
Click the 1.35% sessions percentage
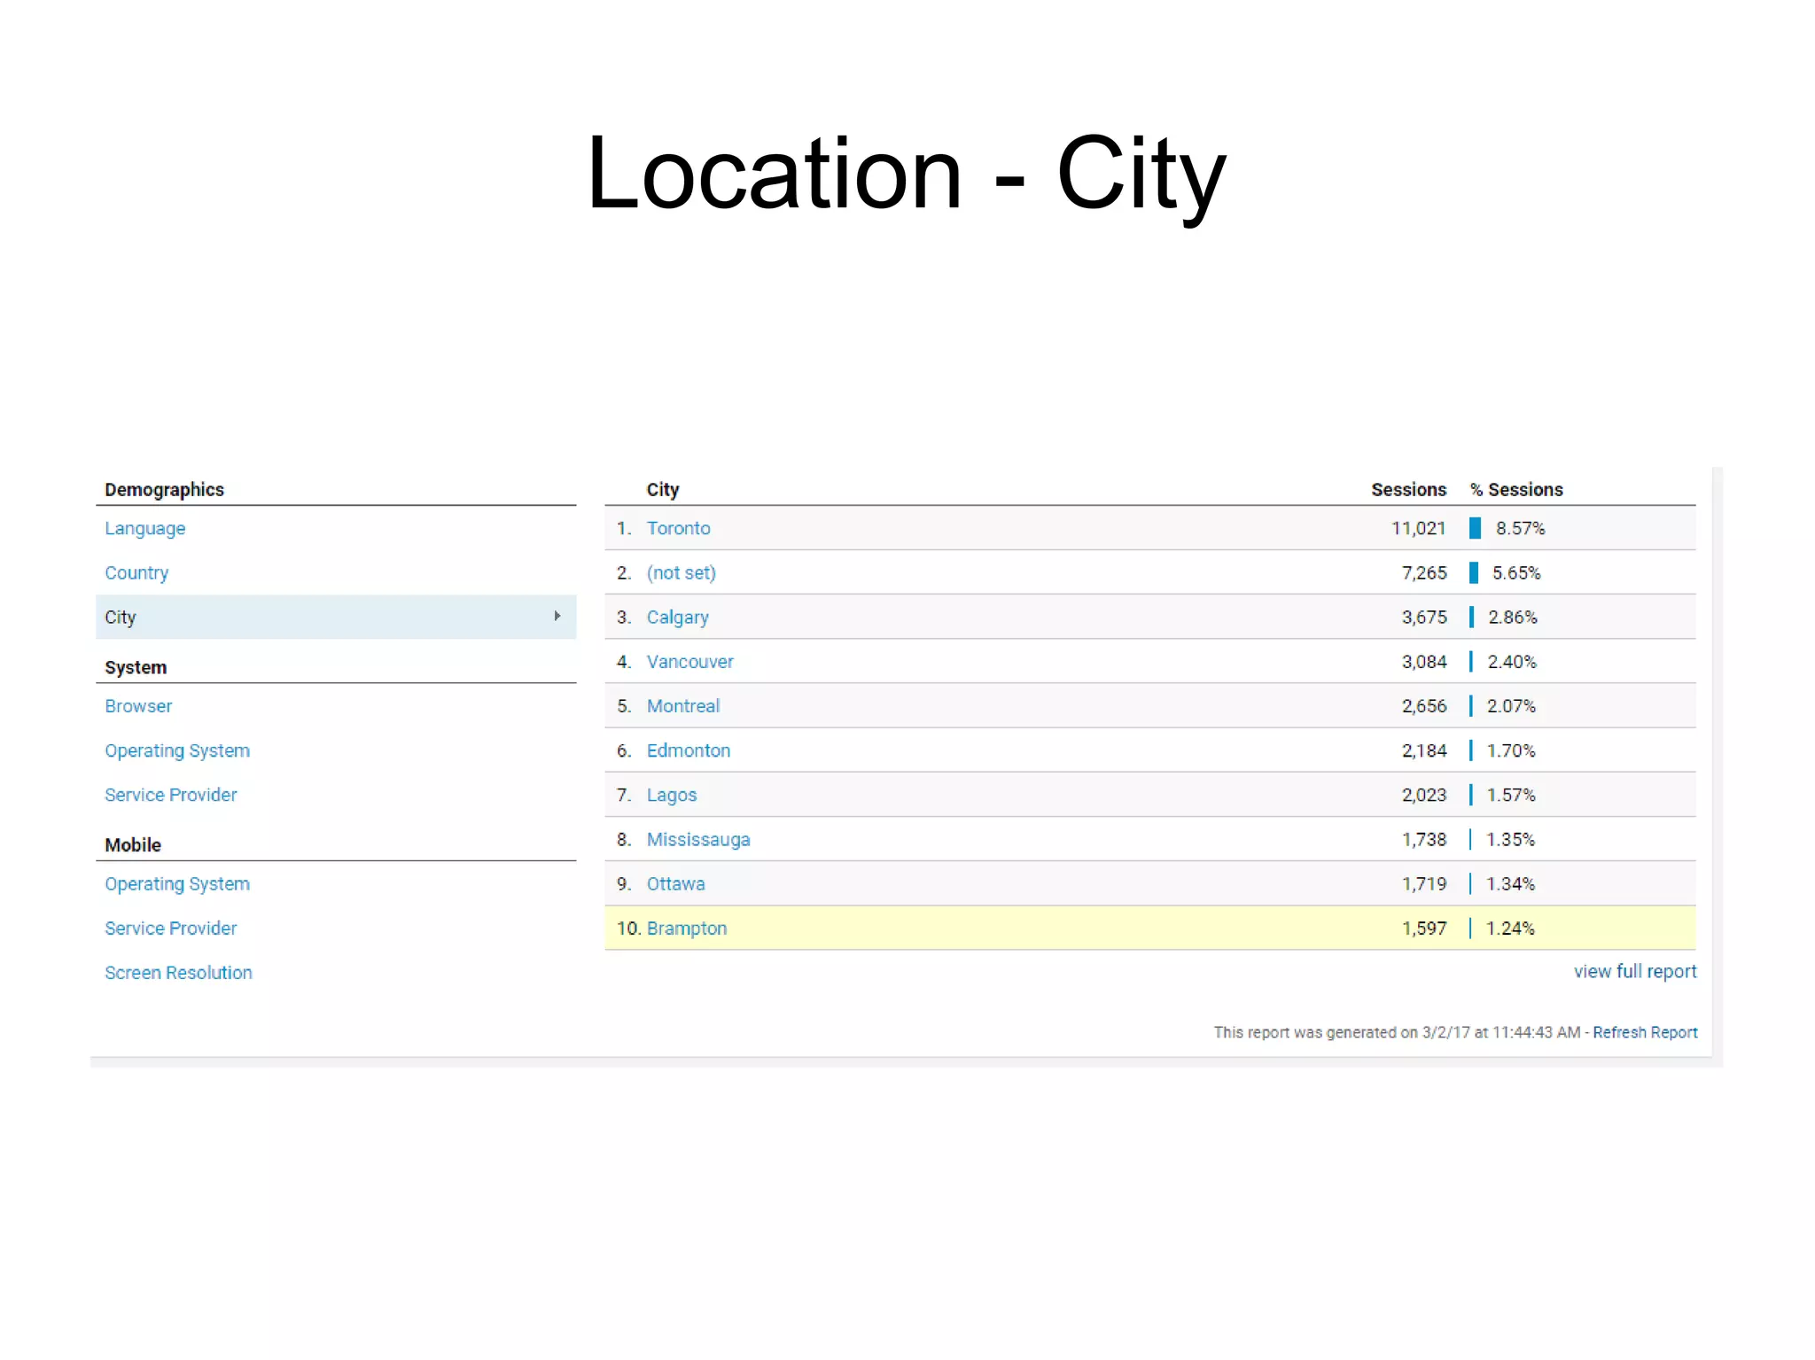point(1510,839)
